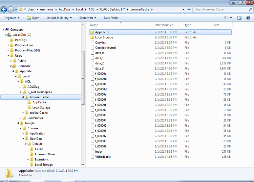Expand the UserProfiles folder node
The width and height of the screenshot is (254, 182).
point(21,118)
